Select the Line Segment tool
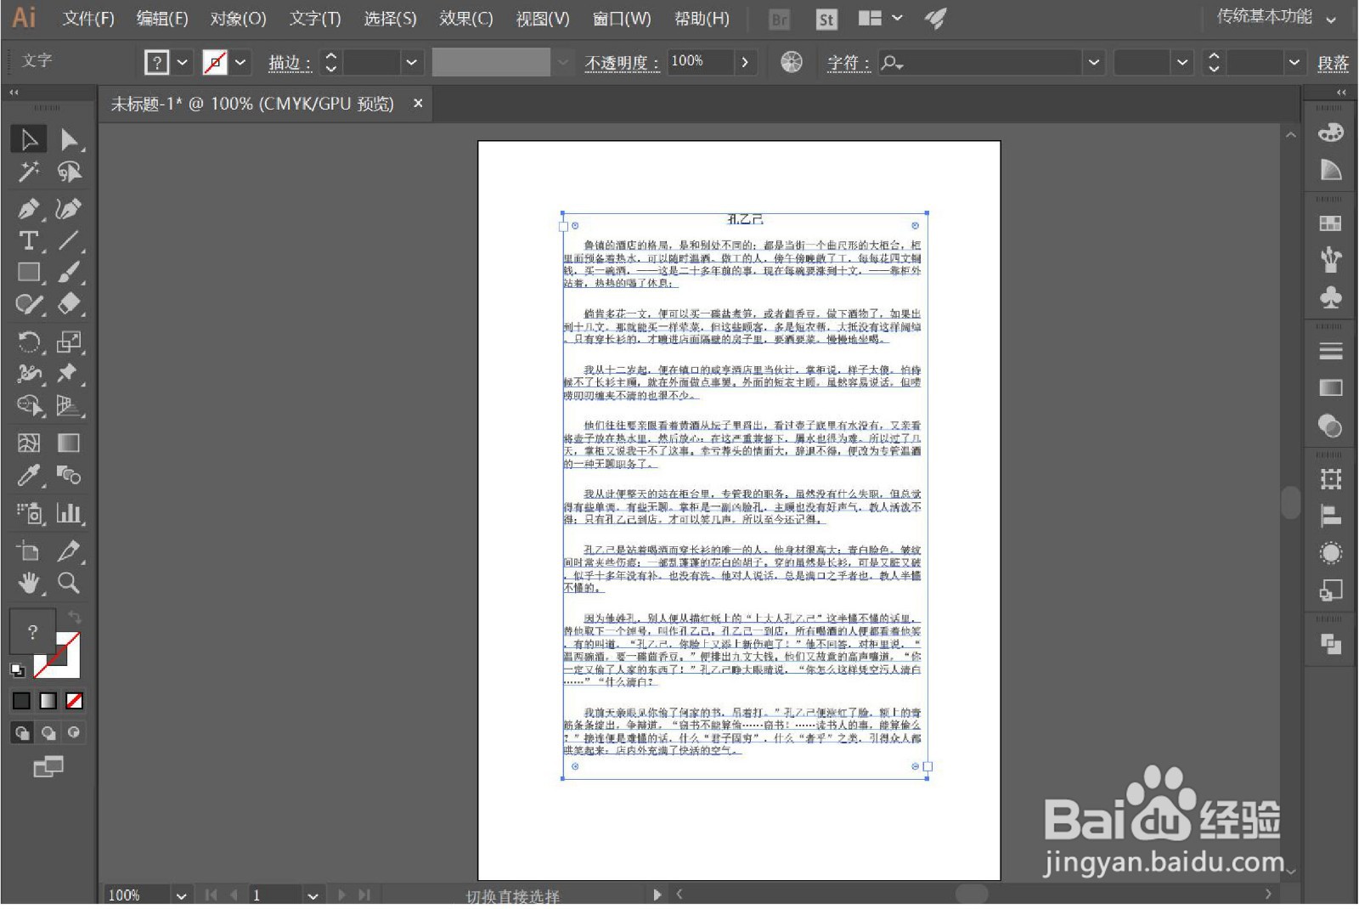This screenshot has height=909, width=1359. (x=69, y=240)
